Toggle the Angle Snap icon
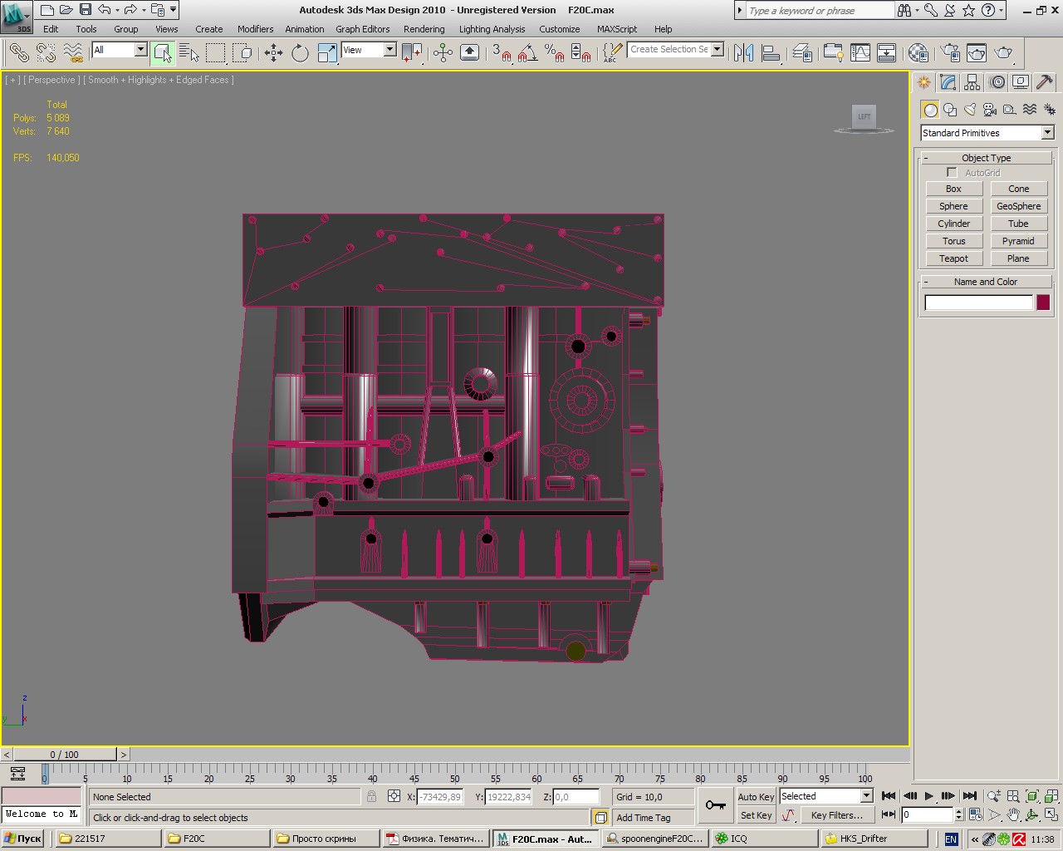This screenshot has height=851, width=1063. (527, 53)
